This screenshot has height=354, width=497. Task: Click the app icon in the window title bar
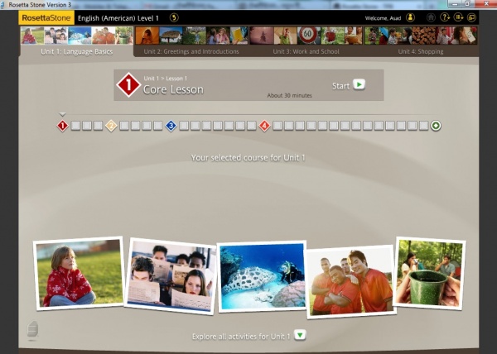click(2, 5)
